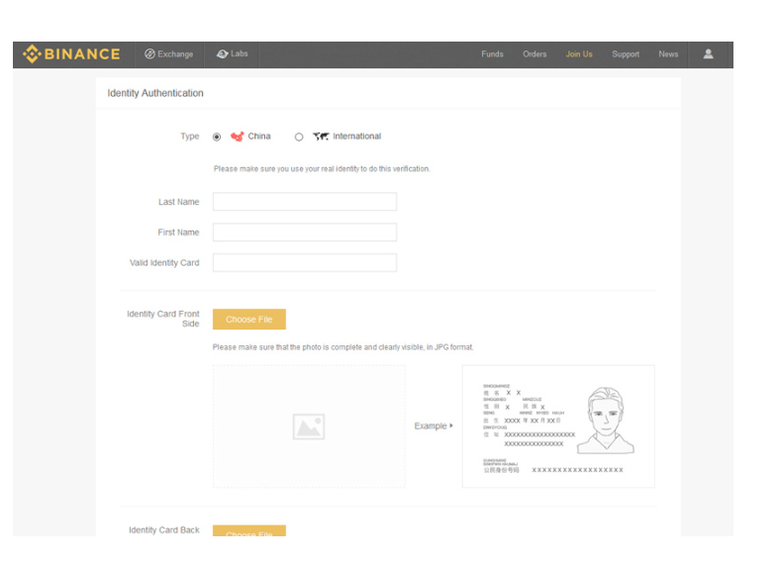Select the China type radio button

217,138
